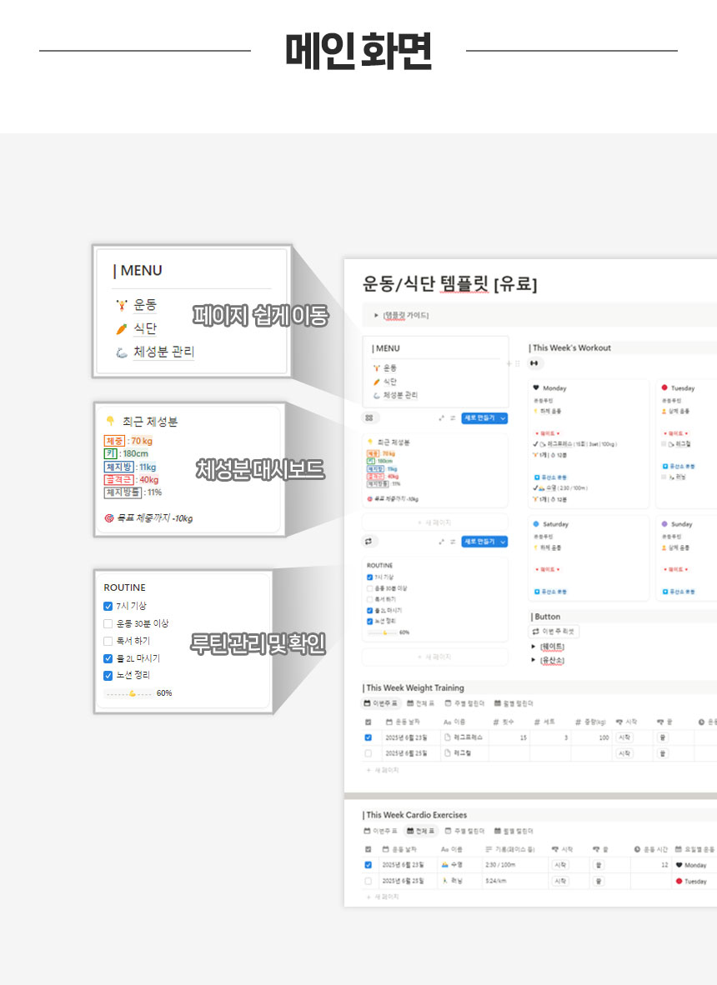The width and height of the screenshot is (717, 985).
Task: Click + 새 페이지 under Weight Training table
Action: click(x=383, y=770)
